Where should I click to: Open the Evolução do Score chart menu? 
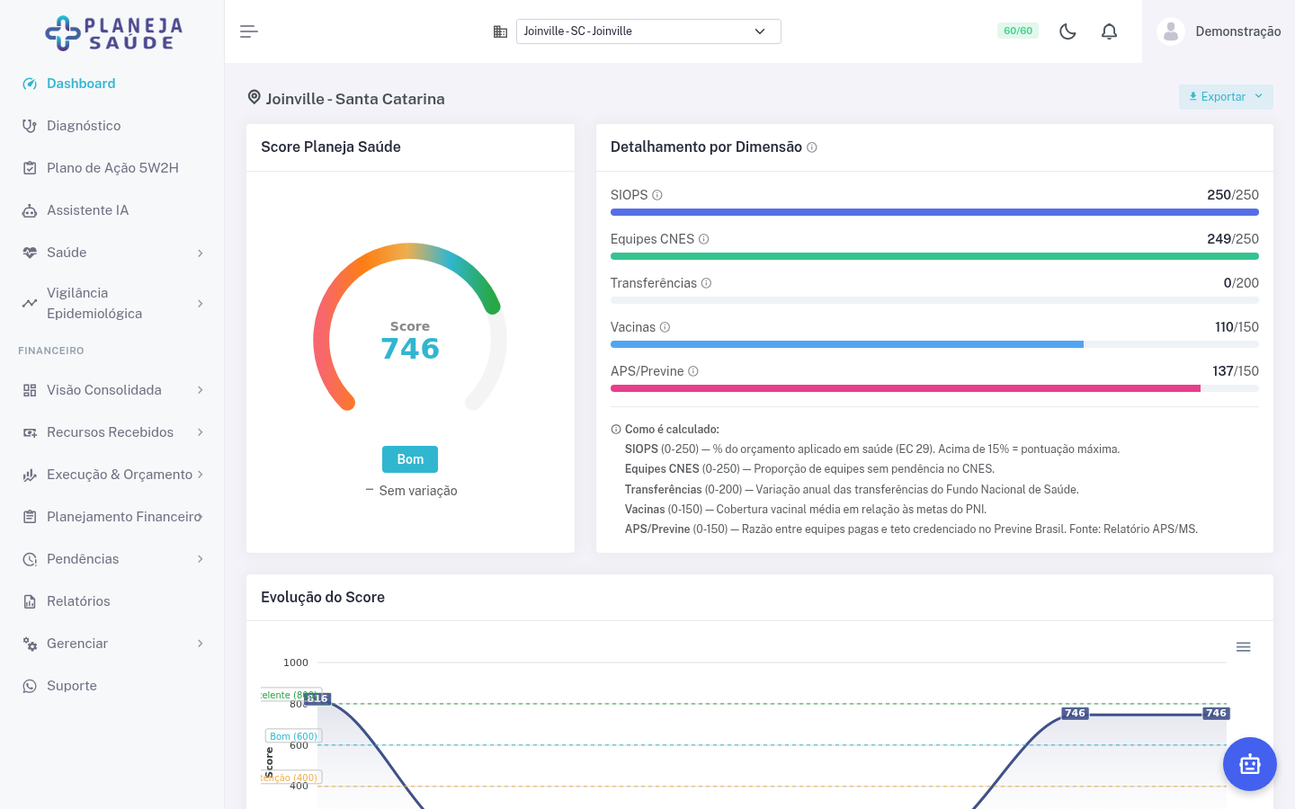[1244, 647]
